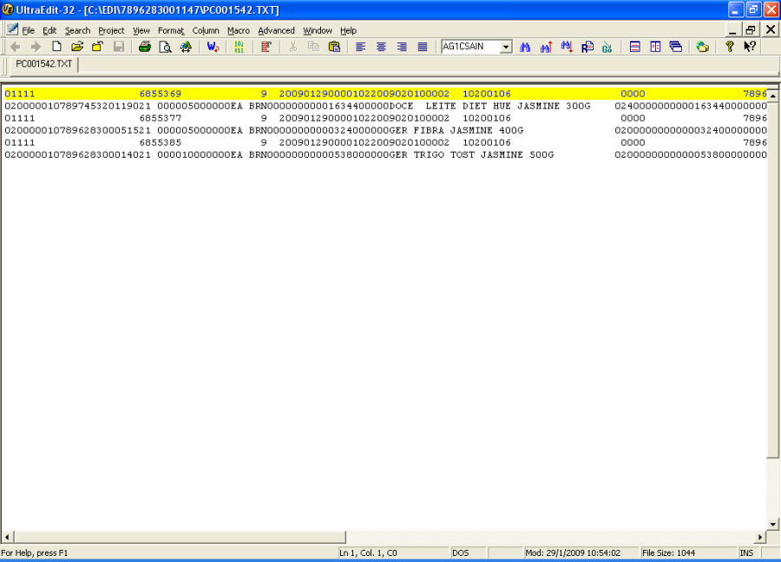The image size is (781, 562).
Task: Activate the context help pointer
Action: click(x=750, y=47)
